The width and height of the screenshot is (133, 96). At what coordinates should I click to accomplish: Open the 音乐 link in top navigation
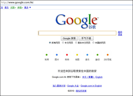7,8
